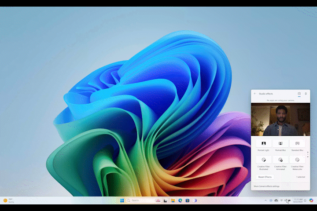Switch to the microphone effects tab
The height and width of the screenshot is (211, 317).
pyautogui.click(x=306, y=94)
